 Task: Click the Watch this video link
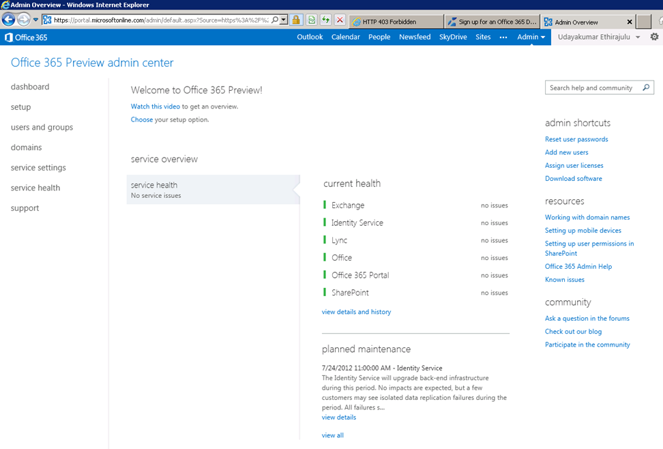click(x=156, y=106)
